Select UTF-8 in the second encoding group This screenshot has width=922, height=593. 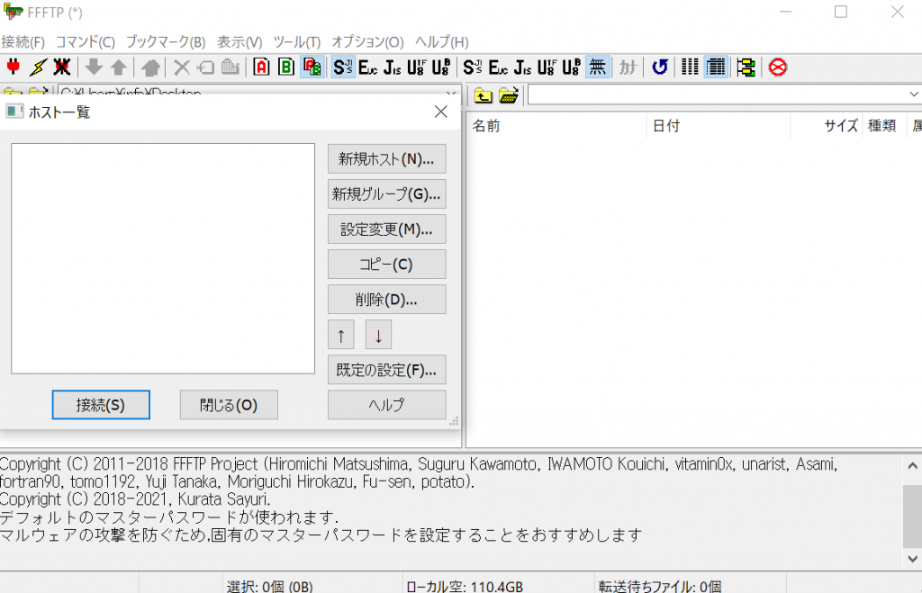547,67
